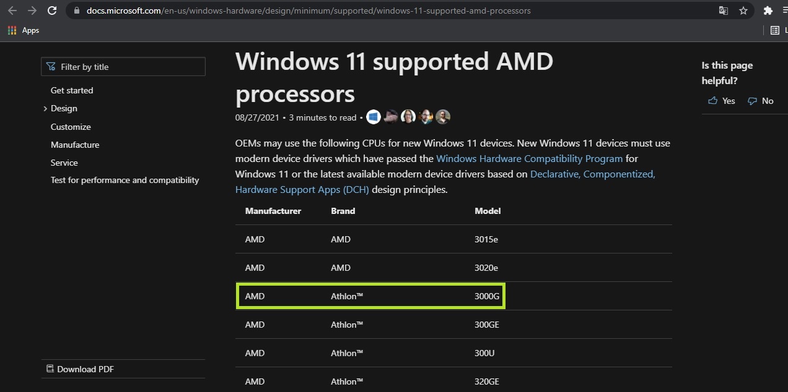Click the AMD brand cell in the 3015e row
Viewport: 788px width, 392px height.
[341, 239]
